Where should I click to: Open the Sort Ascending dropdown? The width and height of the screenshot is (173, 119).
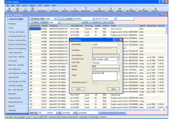tap(73, 113)
